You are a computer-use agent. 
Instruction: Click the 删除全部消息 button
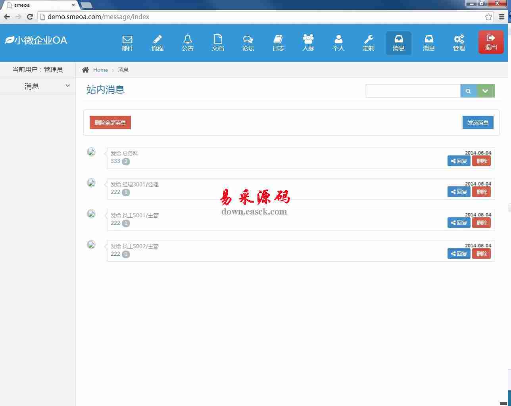click(x=110, y=123)
